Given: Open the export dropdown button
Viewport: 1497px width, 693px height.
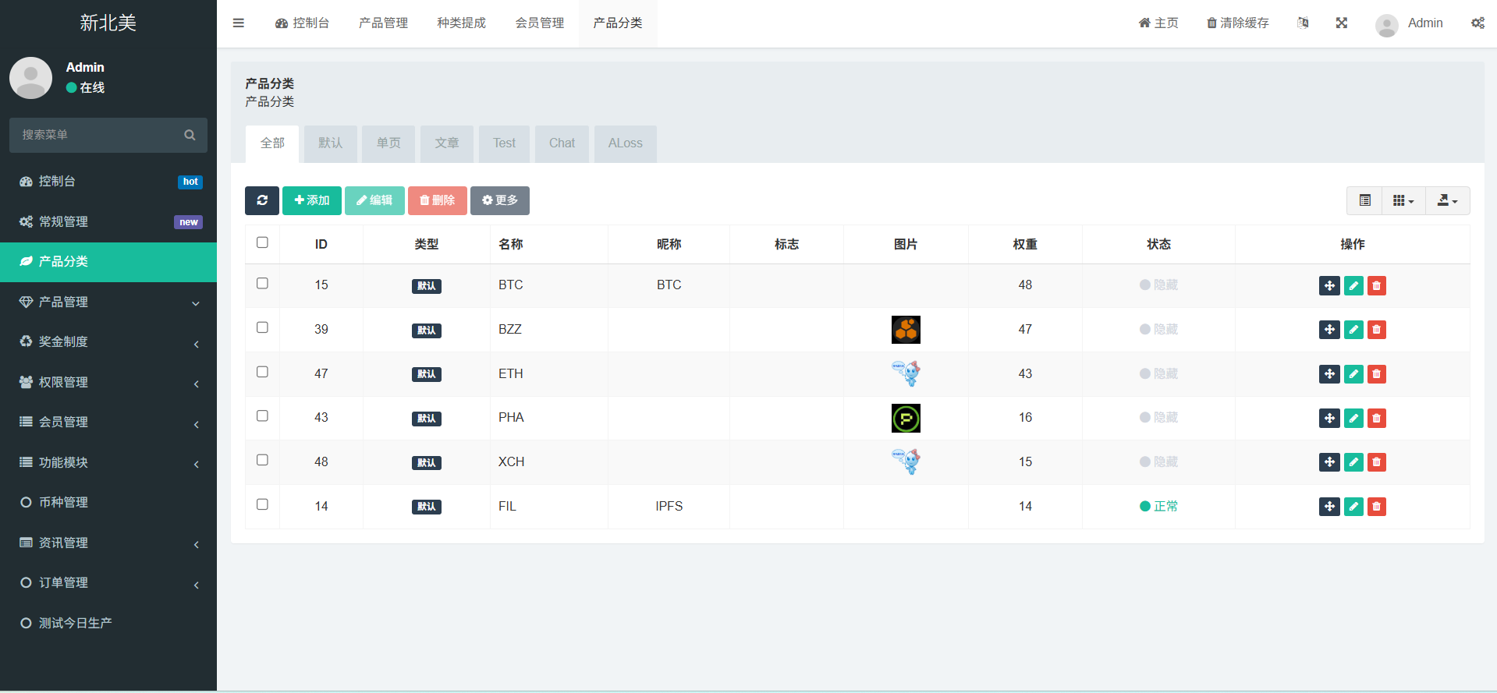Looking at the screenshot, I should (1447, 200).
